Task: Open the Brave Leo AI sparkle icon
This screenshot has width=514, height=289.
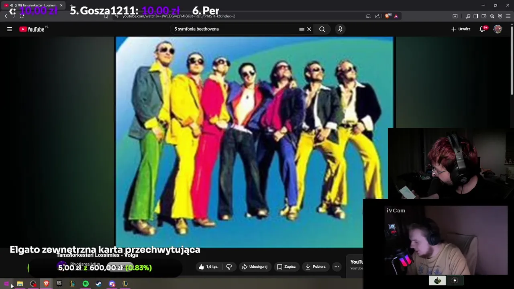Action: tap(492, 16)
